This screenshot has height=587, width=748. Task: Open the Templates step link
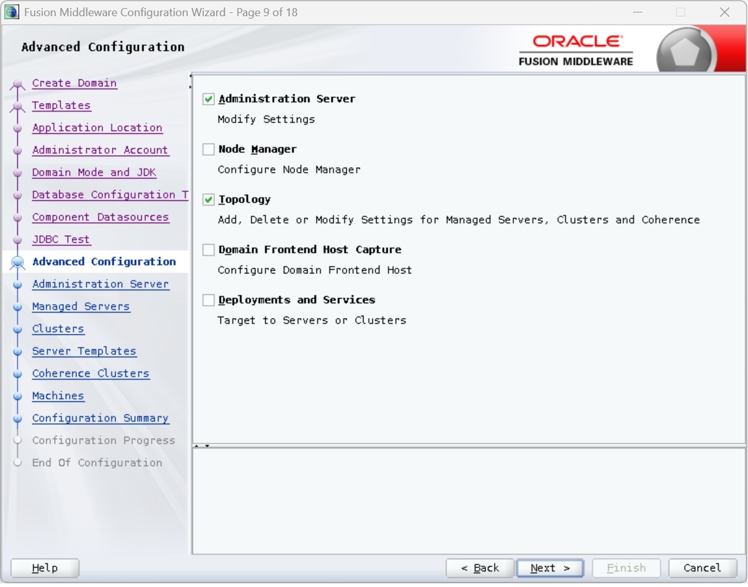[x=62, y=105]
